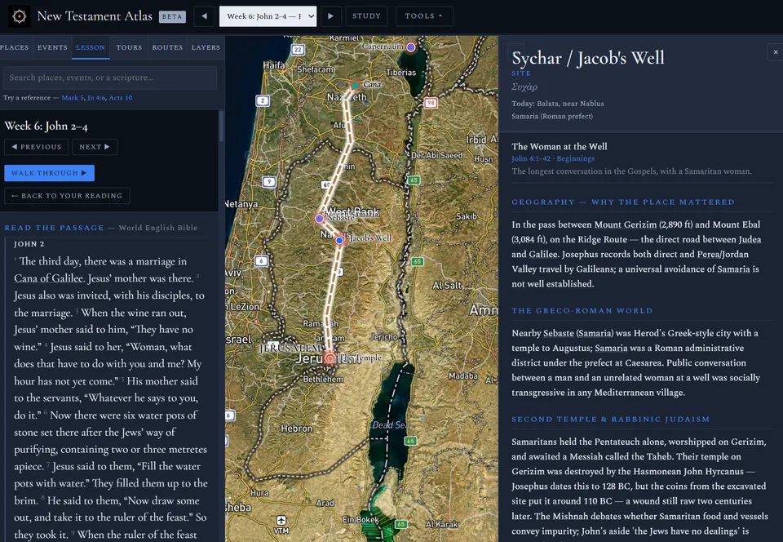This screenshot has height=542, width=783.
Task: Open the Study mode
Action: coord(366,16)
